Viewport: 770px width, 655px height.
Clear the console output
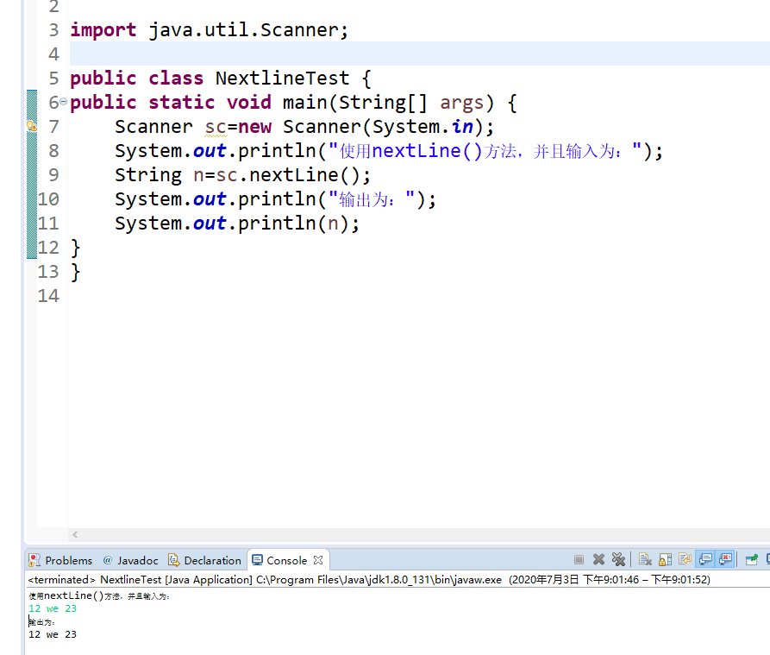(645, 559)
